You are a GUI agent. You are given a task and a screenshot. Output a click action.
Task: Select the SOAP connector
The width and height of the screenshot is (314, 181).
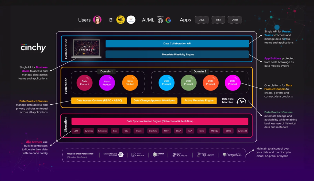click(178, 131)
